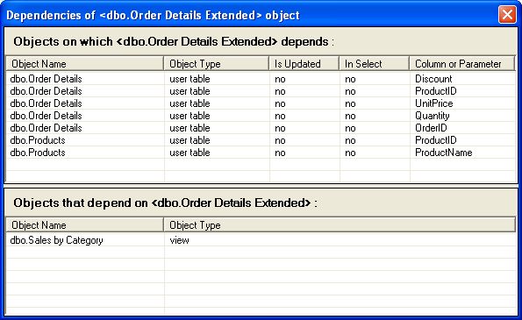522x320 pixels.
Task: Select the OrderID cell
Action: click(431, 128)
